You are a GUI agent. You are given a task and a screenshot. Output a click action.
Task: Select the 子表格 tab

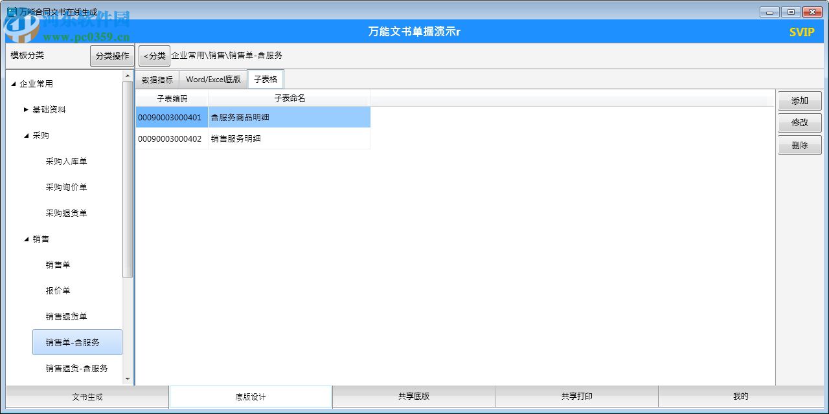pyautogui.click(x=266, y=79)
